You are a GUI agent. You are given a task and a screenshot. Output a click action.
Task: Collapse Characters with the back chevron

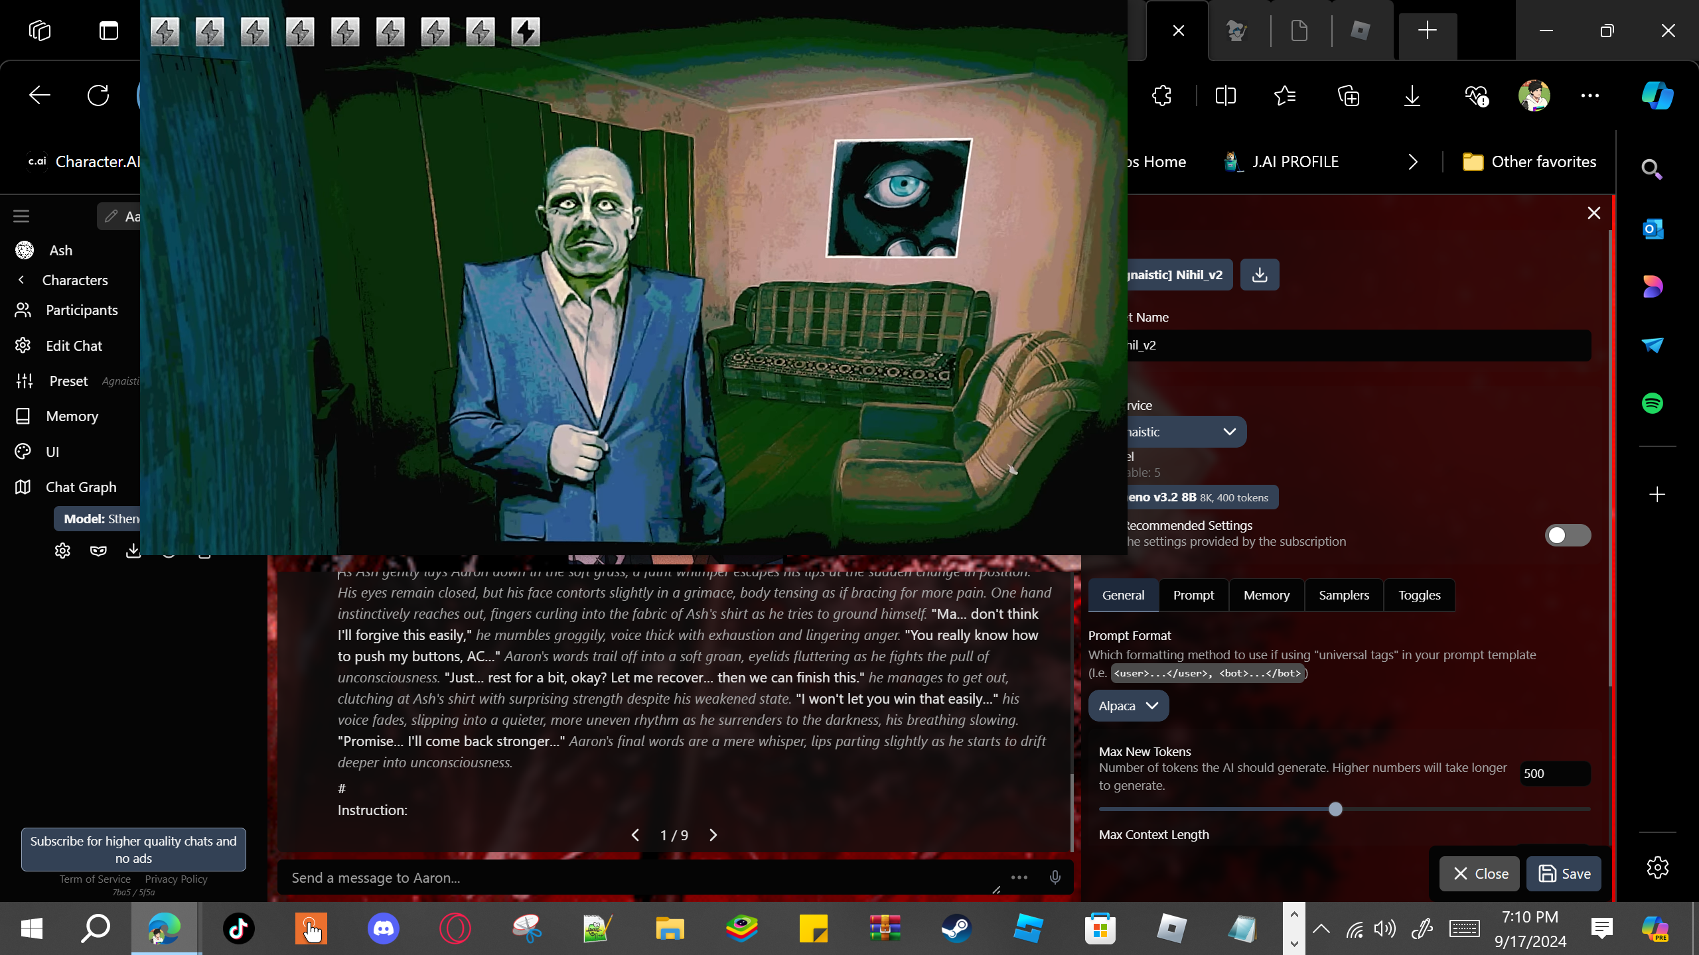coord(21,280)
